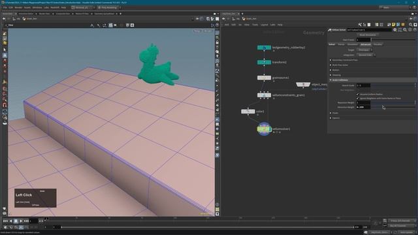The height and width of the screenshot is (235, 418).
Task: Open the Workshop_01 desktop dropdown
Action: coord(83,7)
